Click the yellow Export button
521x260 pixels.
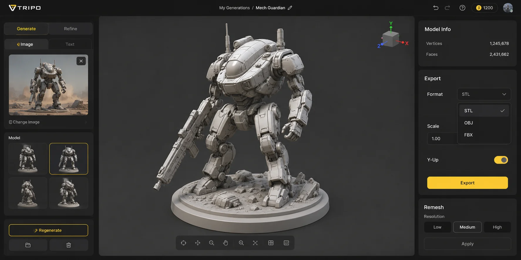tap(467, 183)
